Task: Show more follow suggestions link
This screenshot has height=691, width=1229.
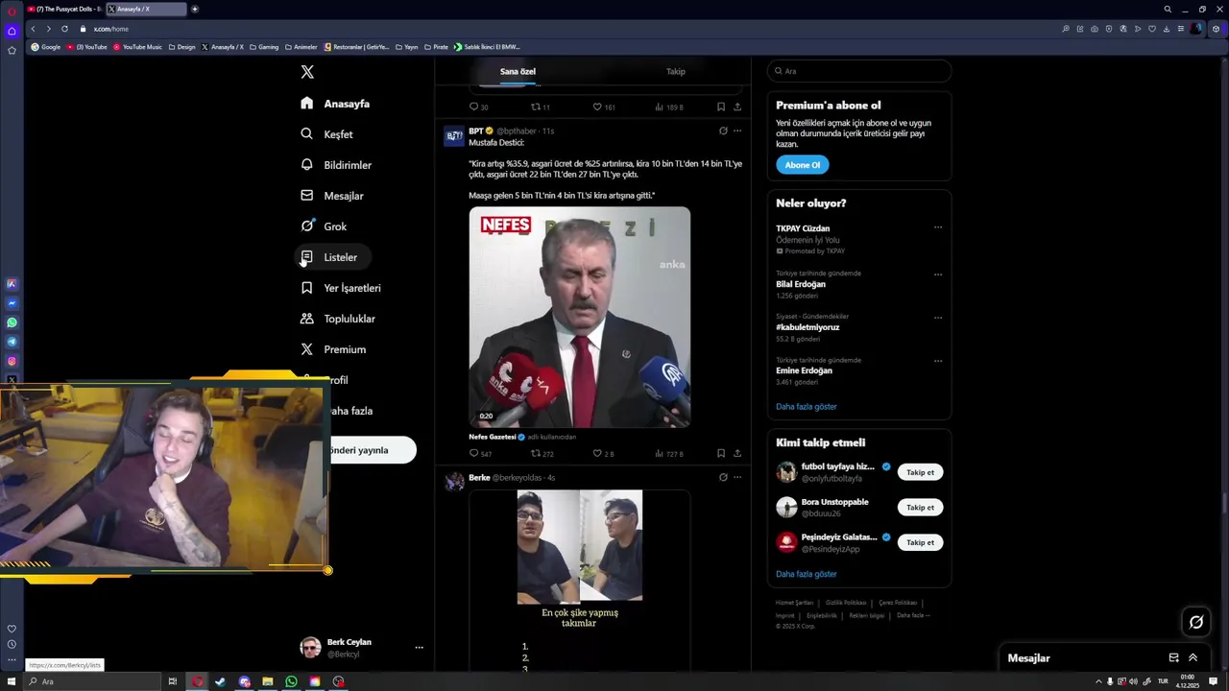Action: (x=807, y=574)
